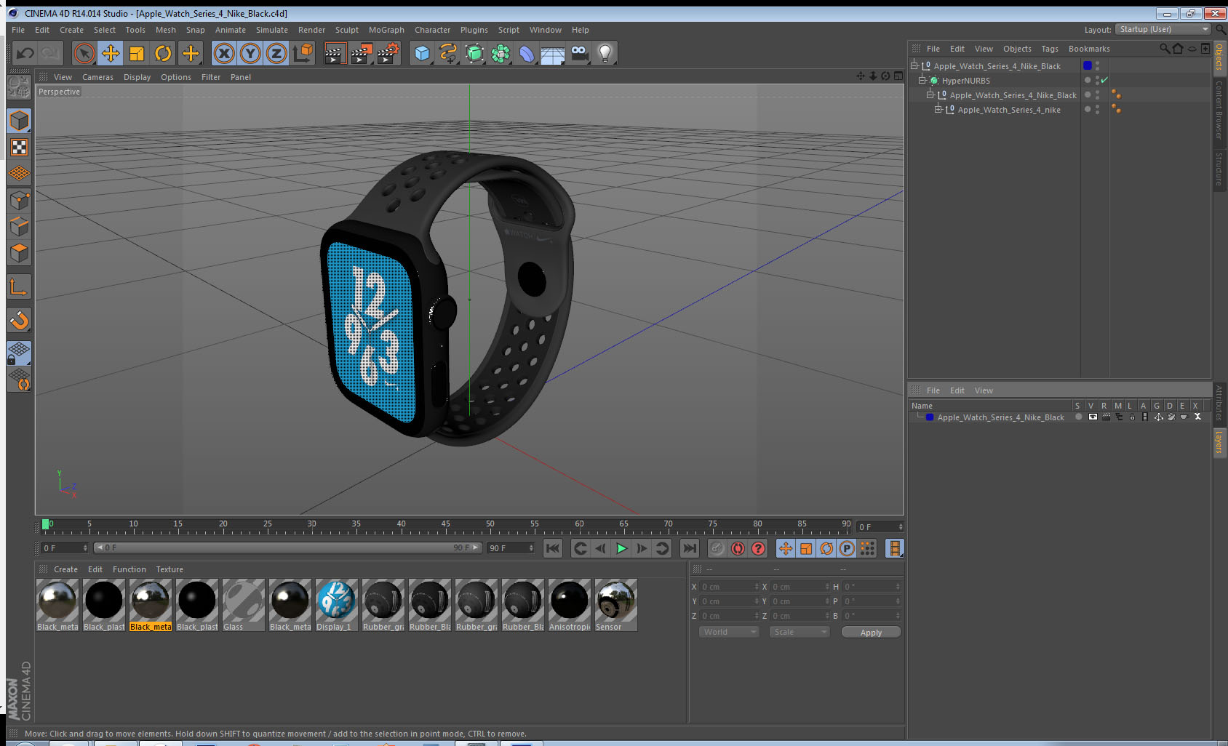The width and height of the screenshot is (1228, 746).
Task: Open array modeling objects icon
Action: click(x=501, y=53)
